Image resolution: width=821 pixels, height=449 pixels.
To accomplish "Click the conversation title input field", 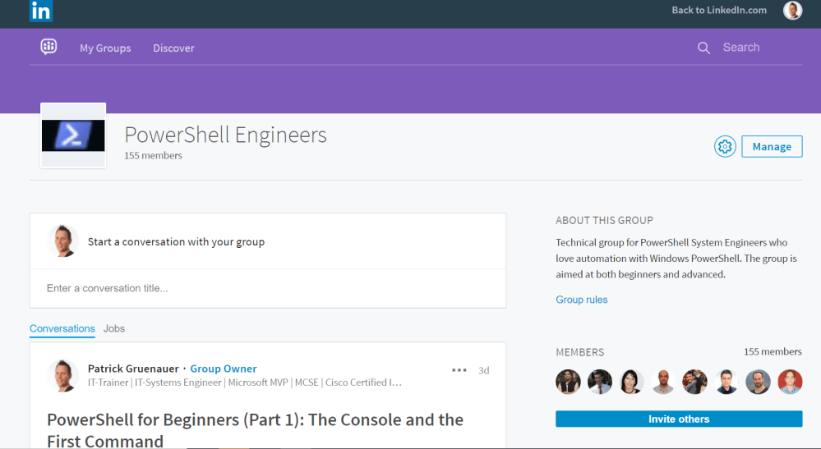I will tap(268, 288).
